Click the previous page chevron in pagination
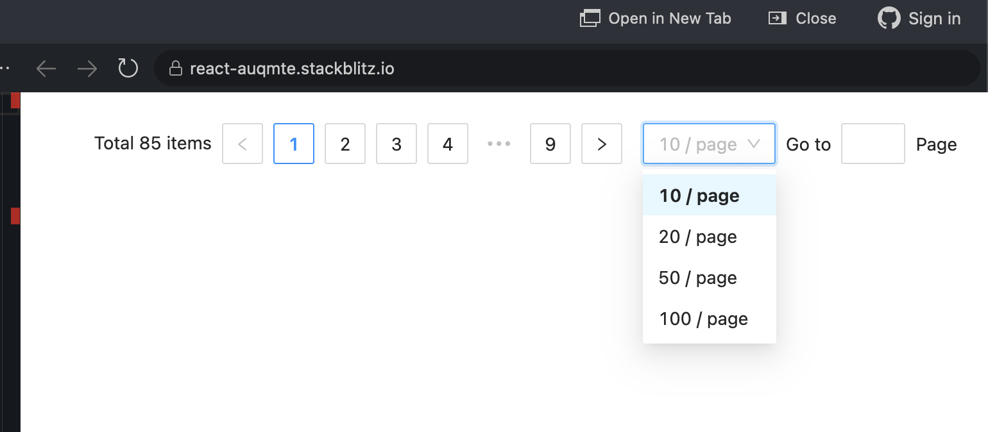 pyautogui.click(x=243, y=144)
